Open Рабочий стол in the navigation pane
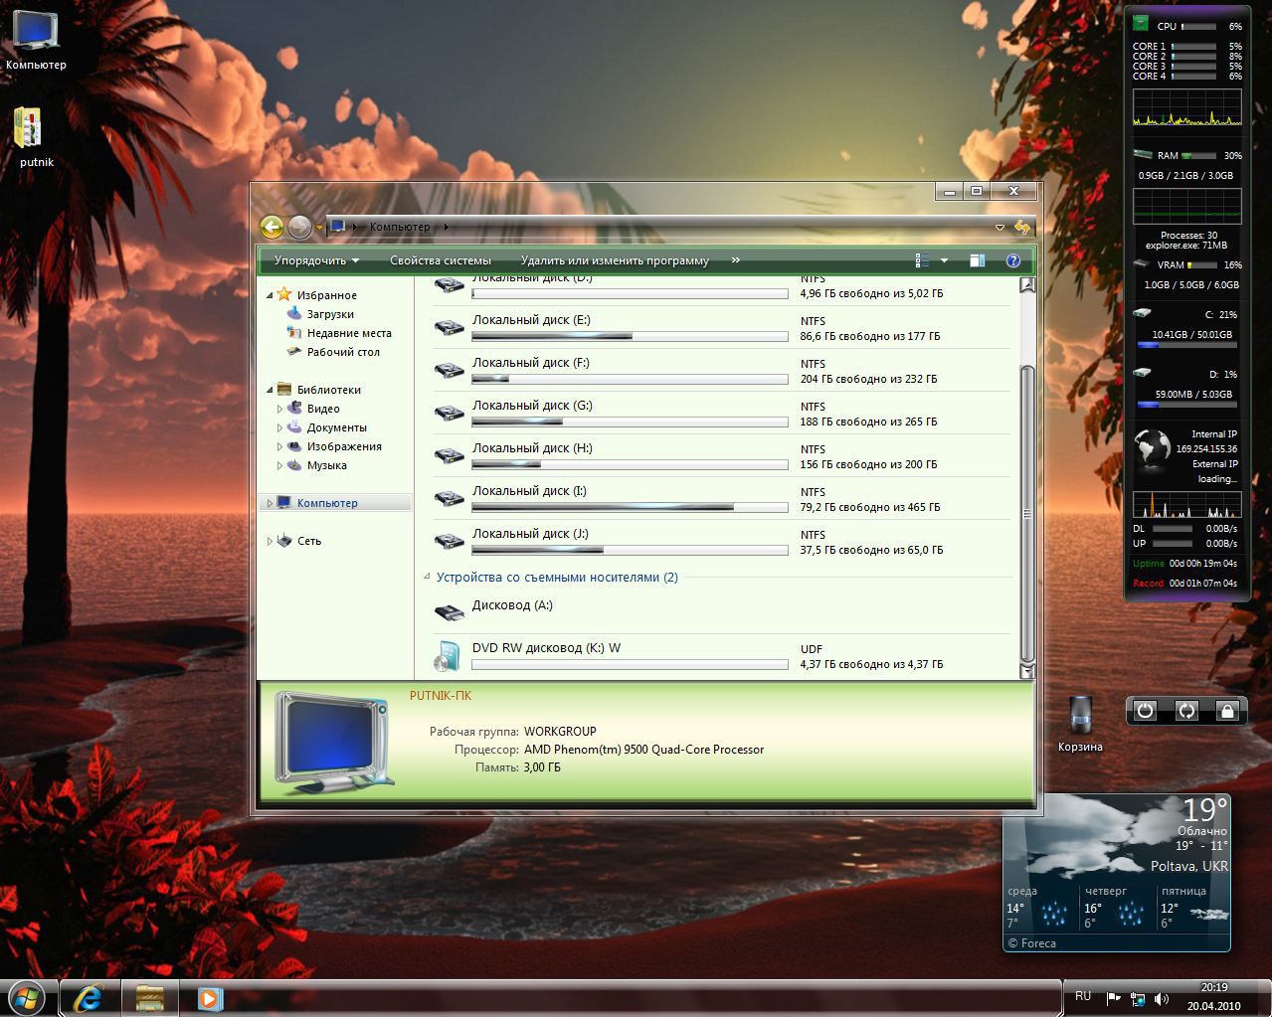The height and width of the screenshot is (1017, 1272). point(343,352)
